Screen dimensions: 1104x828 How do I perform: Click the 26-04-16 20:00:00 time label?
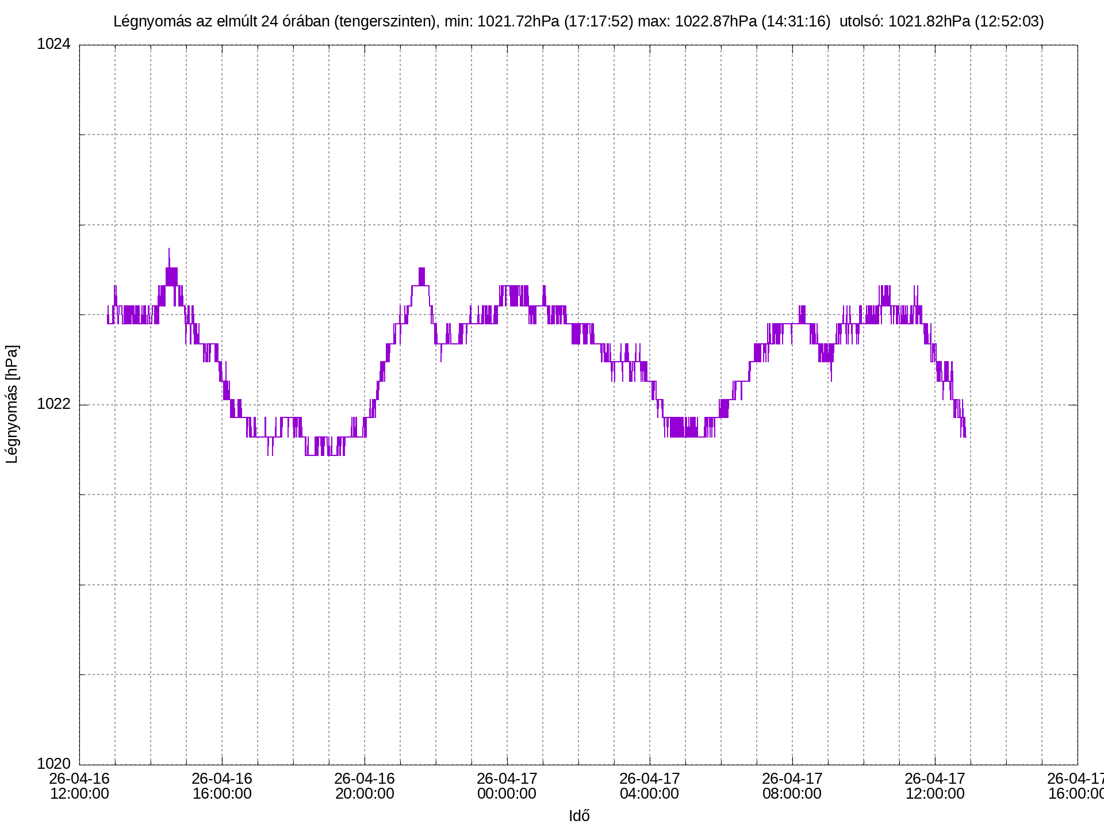(365, 786)
